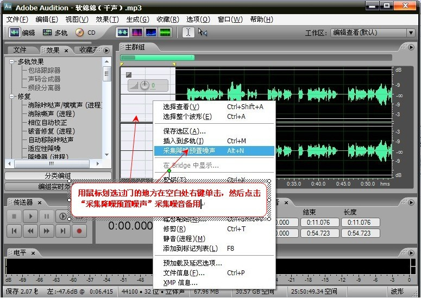Choose the time selection I-beam tool
The image size is (421, 298).
[188, 33]
